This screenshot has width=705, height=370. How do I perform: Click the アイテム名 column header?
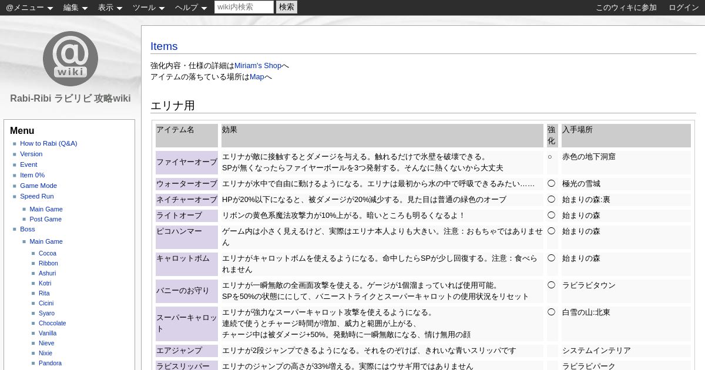point(187,136)
